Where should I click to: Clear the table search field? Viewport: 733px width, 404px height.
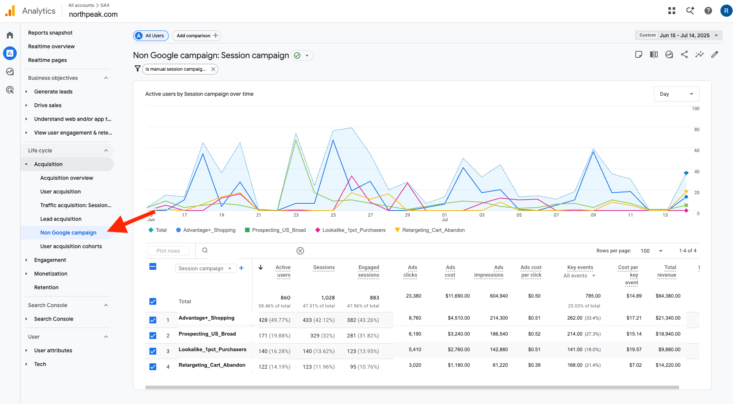300,251
